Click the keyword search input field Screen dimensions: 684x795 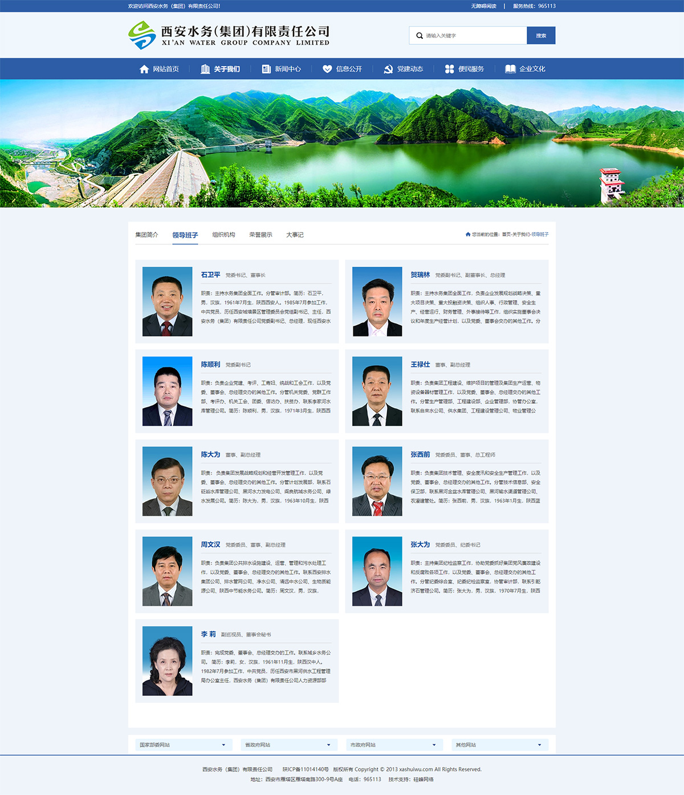coord(473,36)
